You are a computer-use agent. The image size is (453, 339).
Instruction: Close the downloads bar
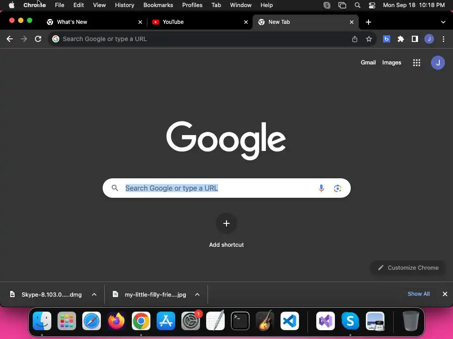445,294
